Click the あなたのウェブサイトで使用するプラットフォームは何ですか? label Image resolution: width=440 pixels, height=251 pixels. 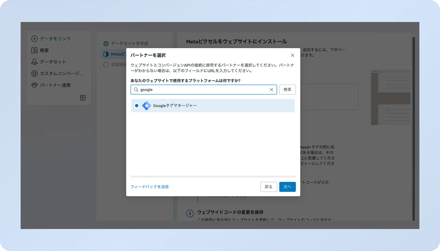(185, 81)
